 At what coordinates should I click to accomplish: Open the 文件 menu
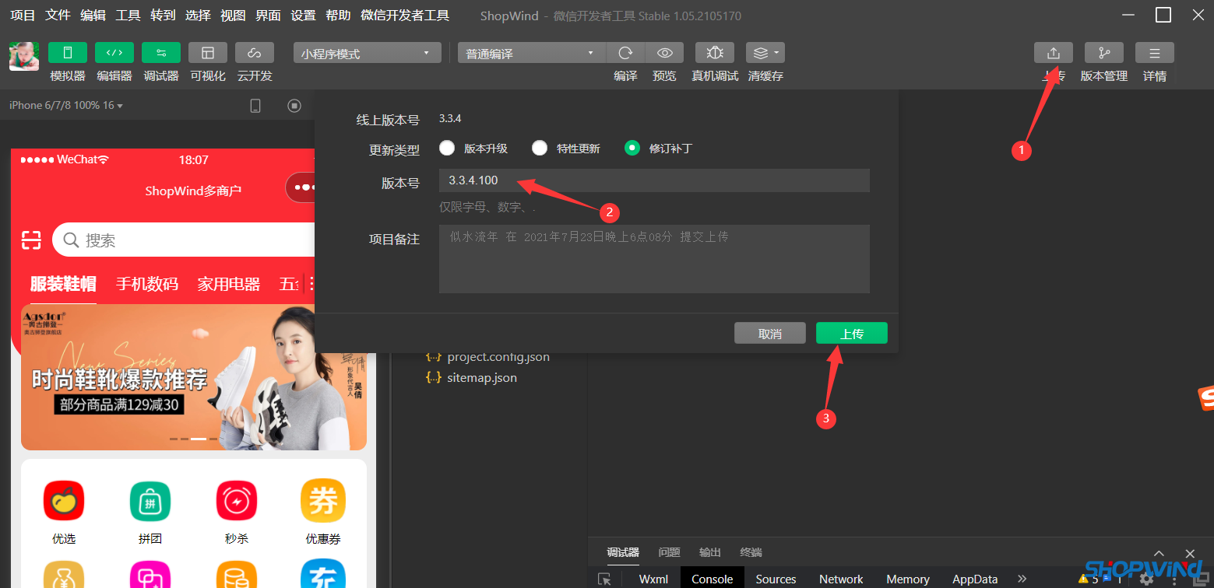58,16
